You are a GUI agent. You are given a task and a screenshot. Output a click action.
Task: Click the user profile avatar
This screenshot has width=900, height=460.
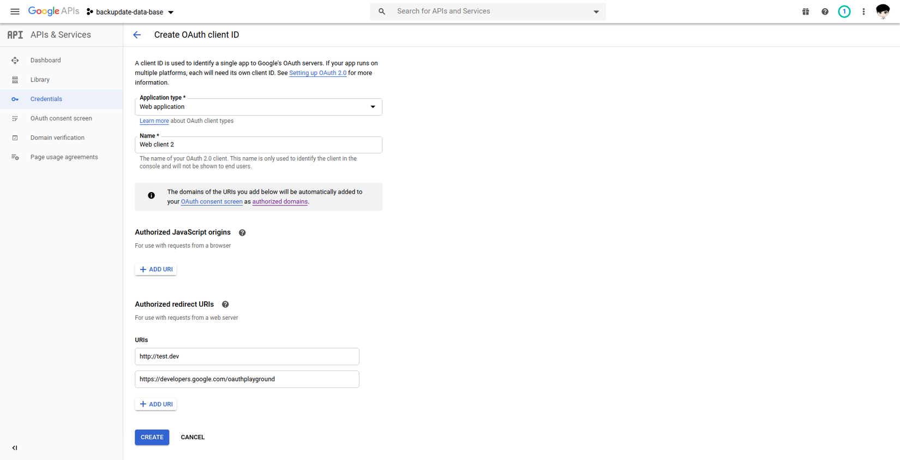[x=883, y=11]
